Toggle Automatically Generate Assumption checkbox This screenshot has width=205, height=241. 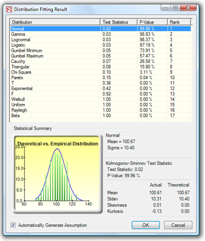click(x=13, y=225)
